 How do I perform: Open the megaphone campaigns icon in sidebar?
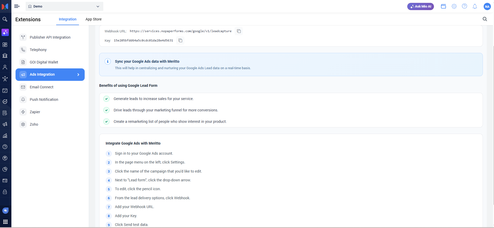pos(5,124)
